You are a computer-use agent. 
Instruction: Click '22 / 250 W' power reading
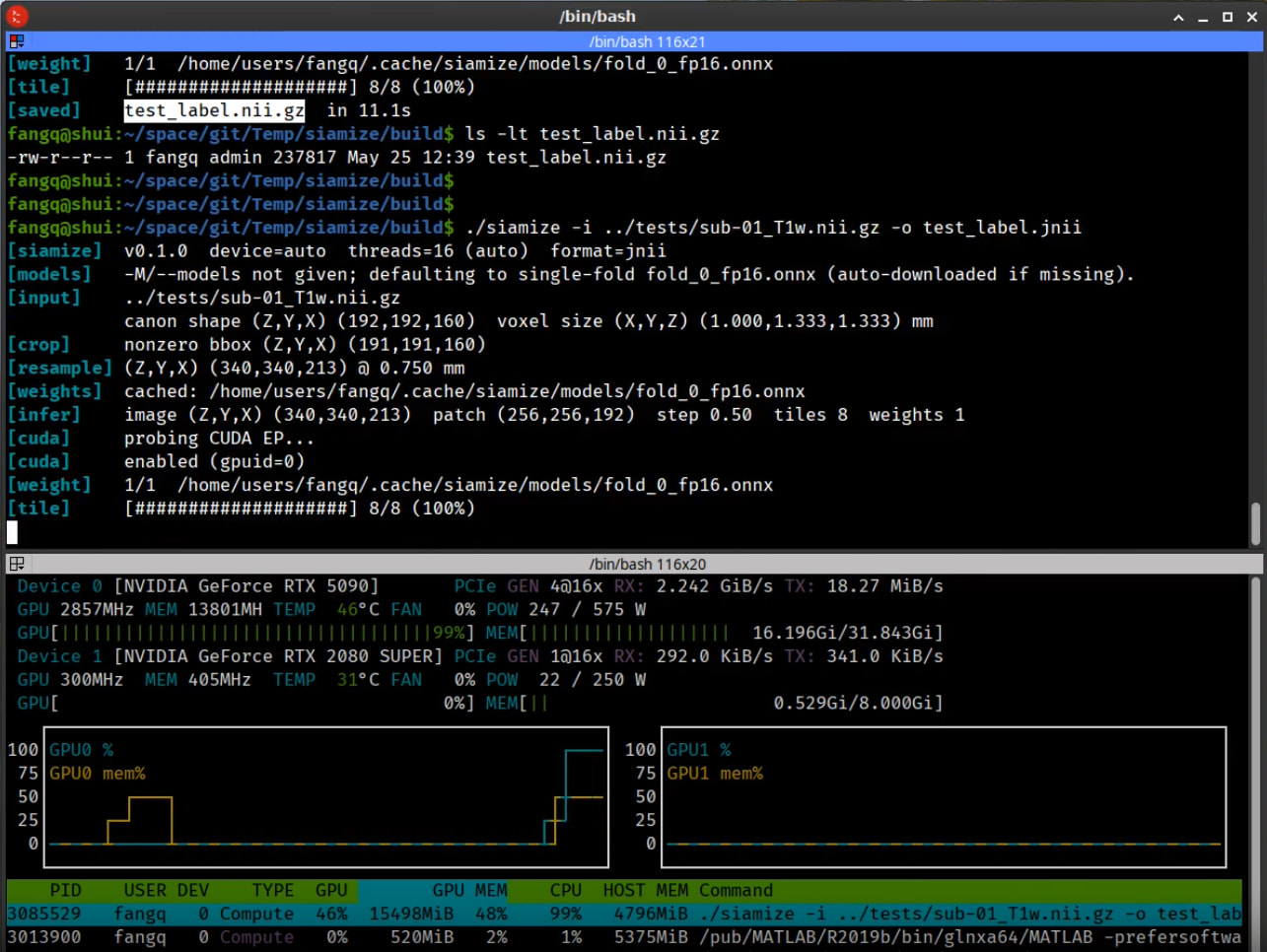593,680
